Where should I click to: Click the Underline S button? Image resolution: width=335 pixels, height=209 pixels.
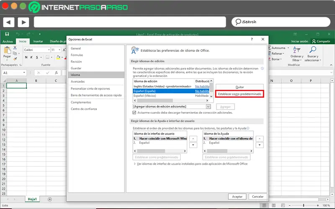coord(37,57)
